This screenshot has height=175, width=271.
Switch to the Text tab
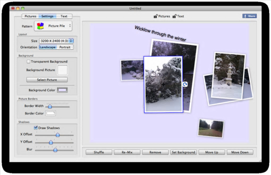(64, 16)
